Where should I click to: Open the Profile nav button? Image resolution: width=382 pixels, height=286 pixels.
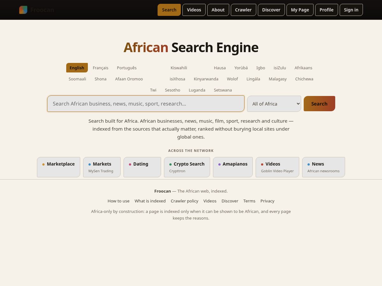click(326, 10)
